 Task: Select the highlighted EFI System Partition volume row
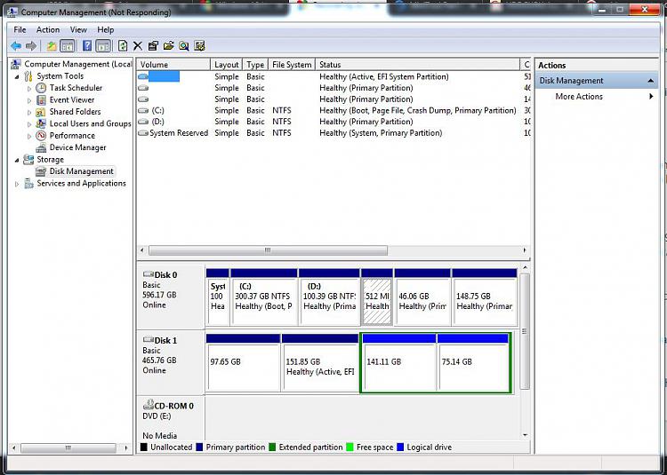tap(333, 77)
